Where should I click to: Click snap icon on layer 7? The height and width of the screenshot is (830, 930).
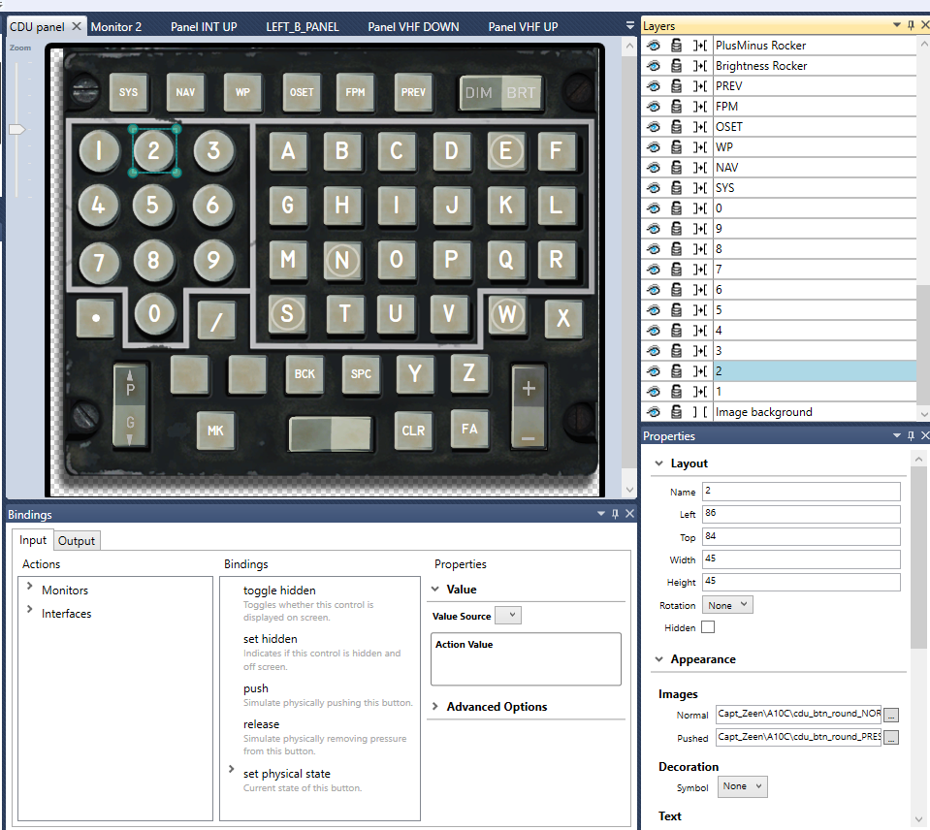[x=700, y=270]
